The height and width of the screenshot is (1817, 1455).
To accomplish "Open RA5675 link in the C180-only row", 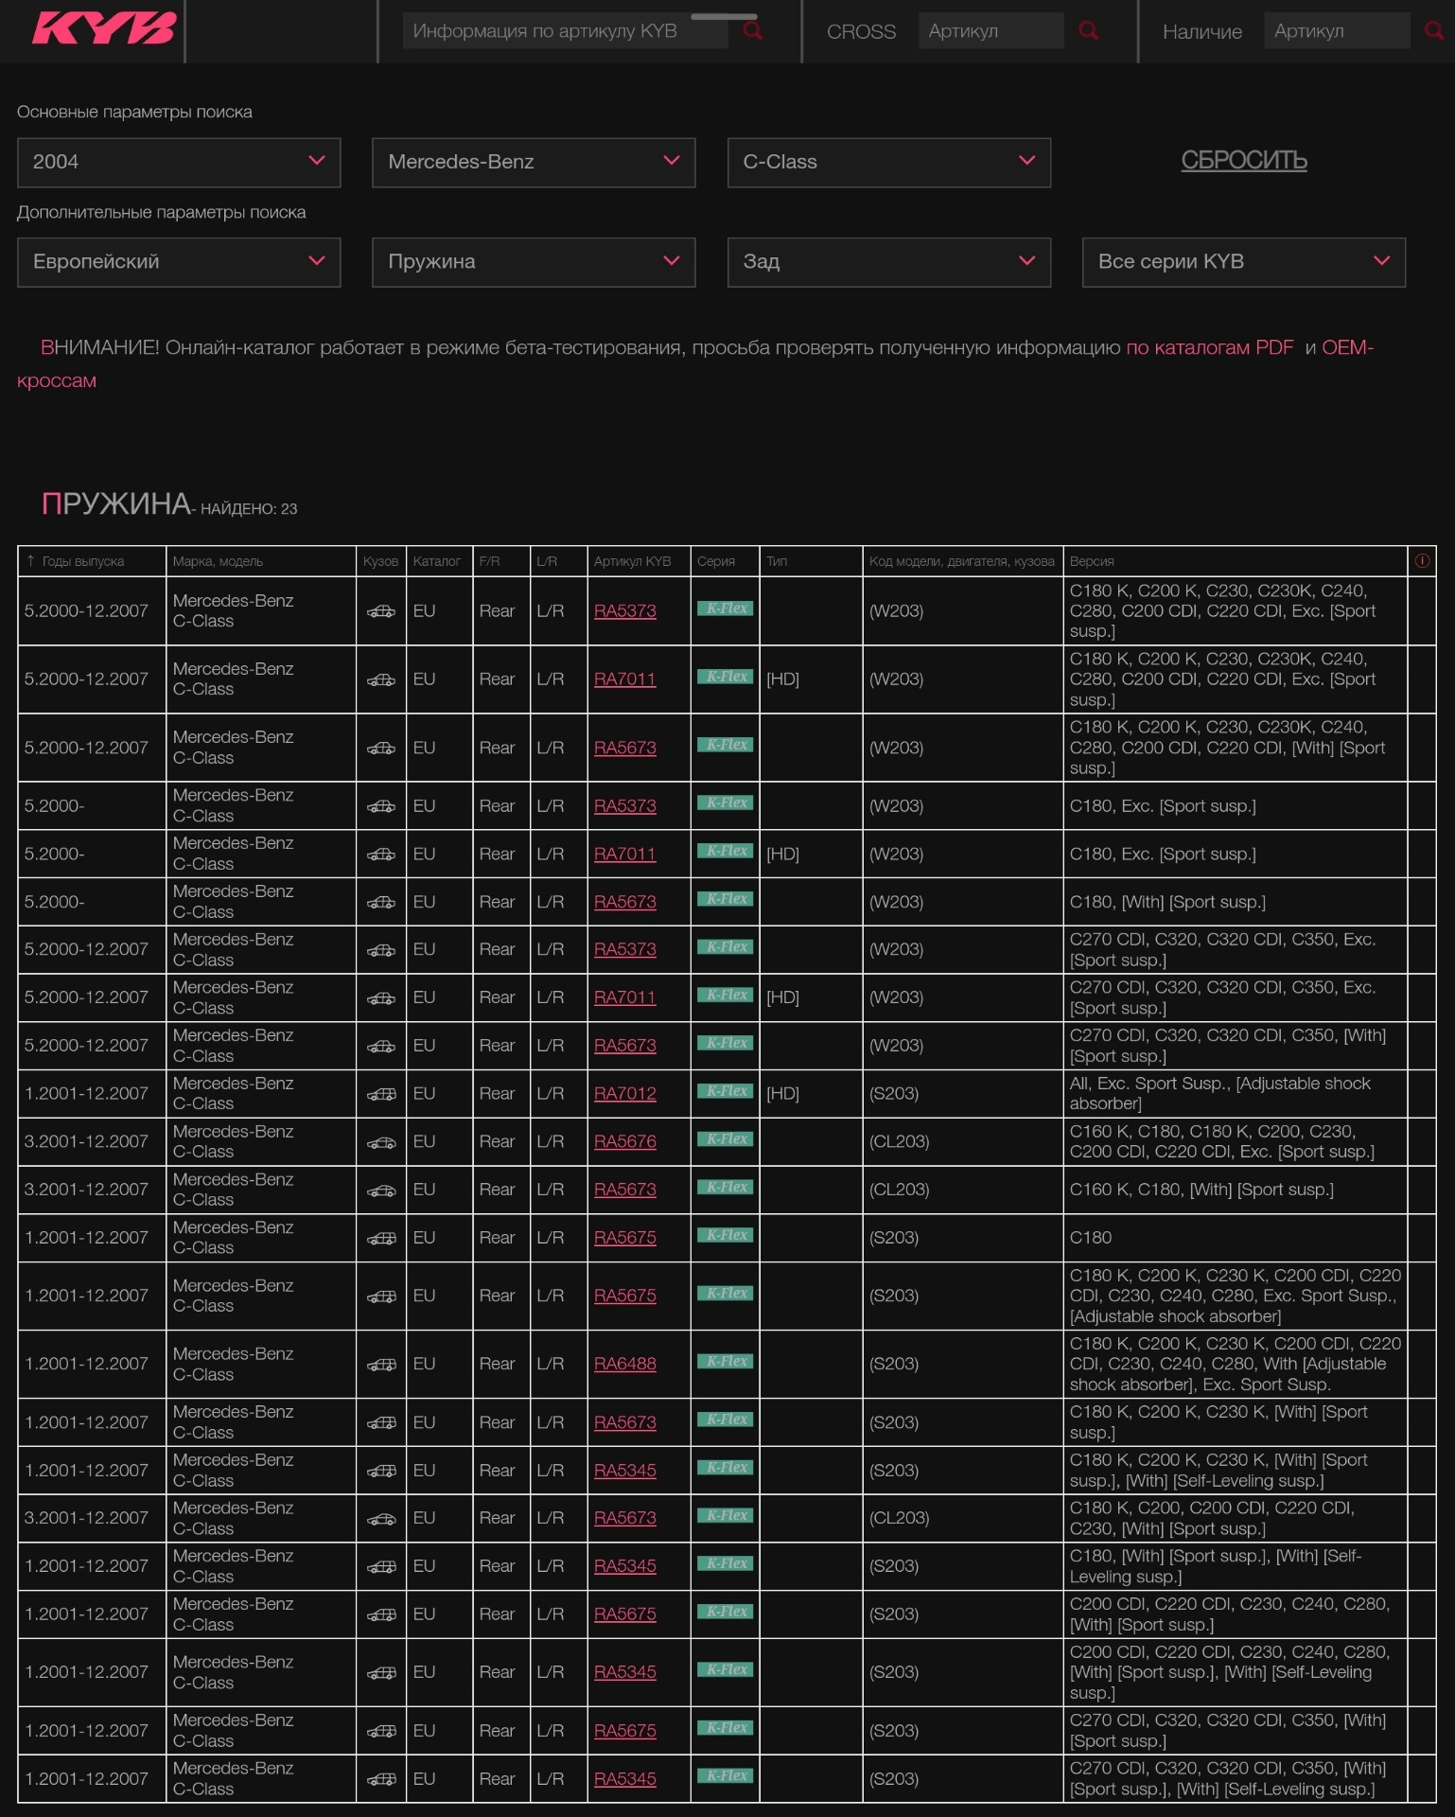I will [x=625, y=1238].
